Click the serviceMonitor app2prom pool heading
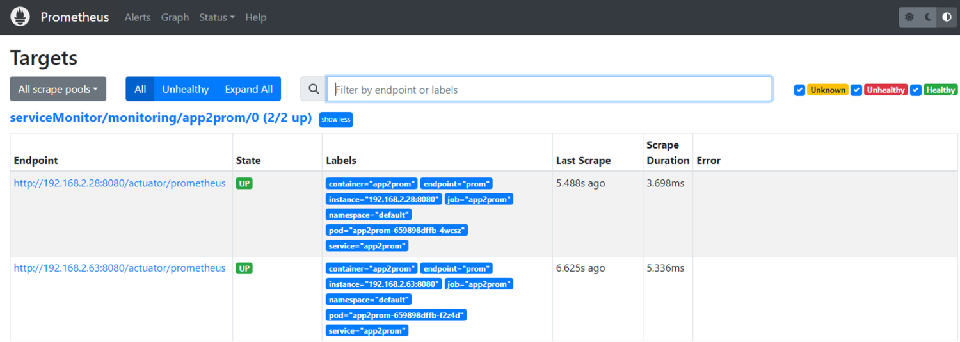The width and height of the screenshot is (960, 342). [161, 118]
